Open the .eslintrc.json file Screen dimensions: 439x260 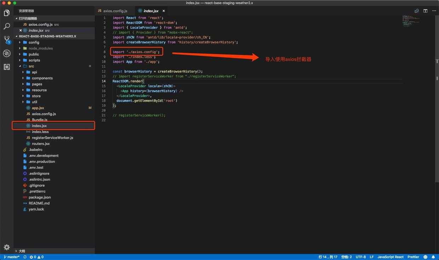click(x=39, y=179)
